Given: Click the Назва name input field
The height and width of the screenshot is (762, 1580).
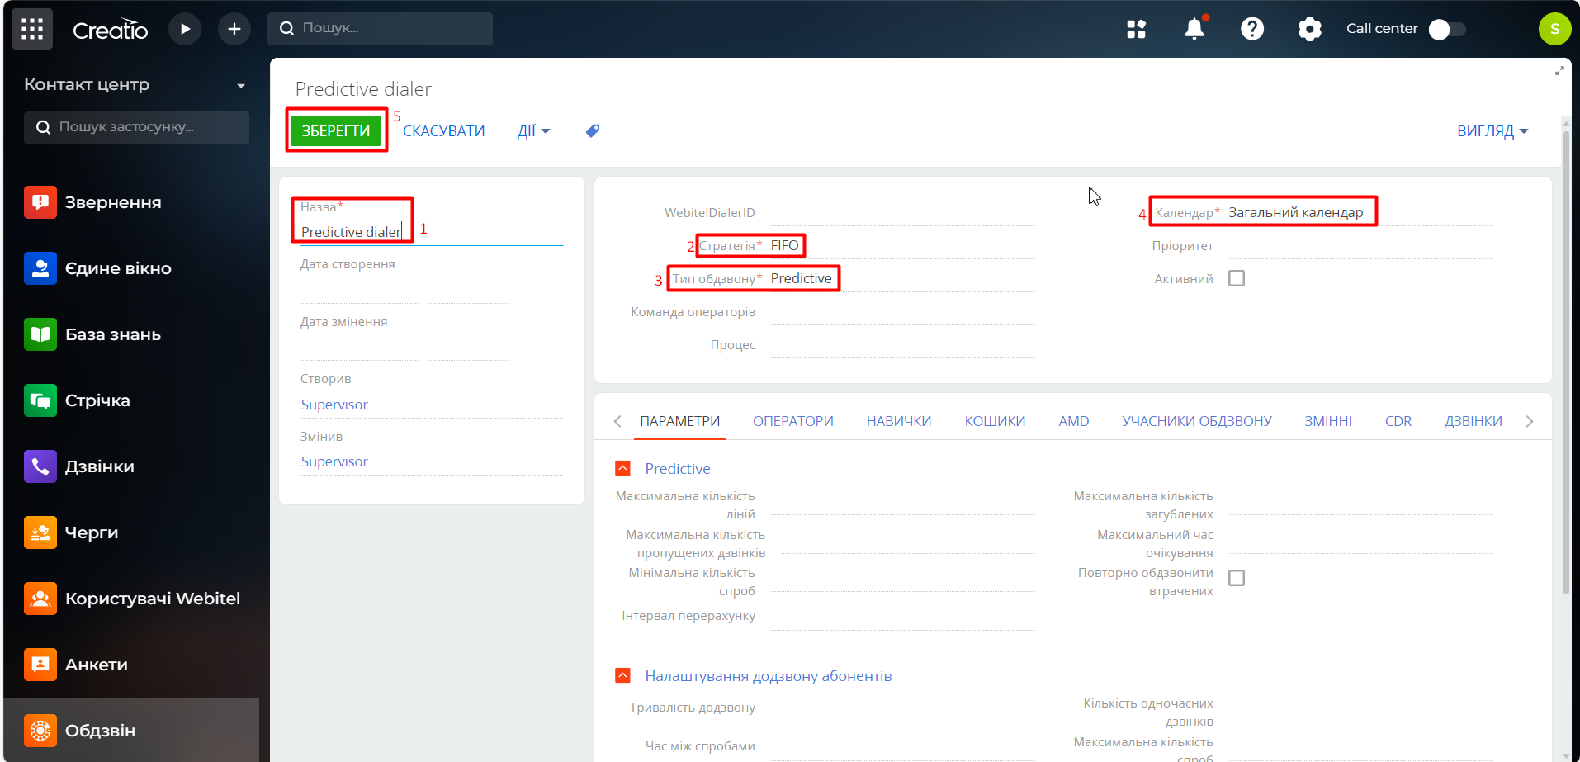Looking at the screenshot, I should (432, 232).
